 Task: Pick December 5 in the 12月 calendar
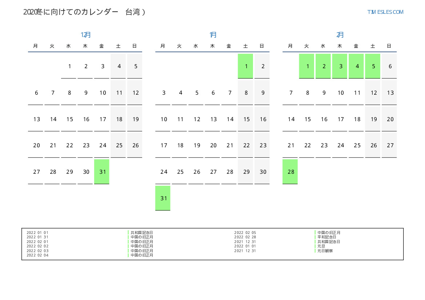coord(135,66)
